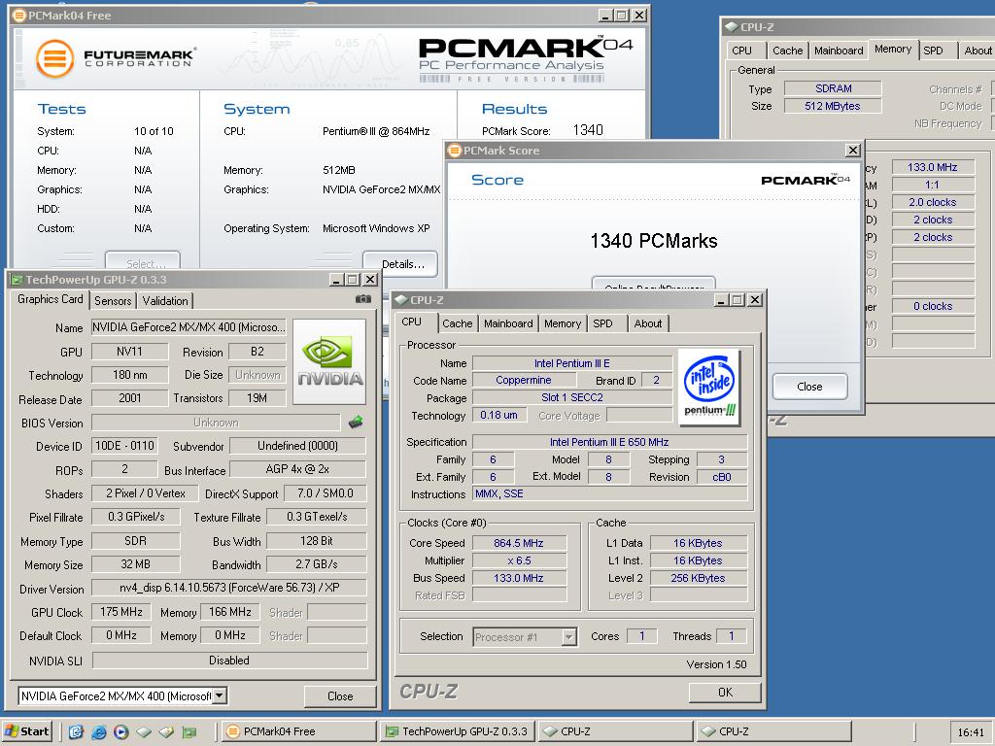Click the PCMark04 Free title bar icon
This screenshot has height=746, width=995.
coord(19,16)
